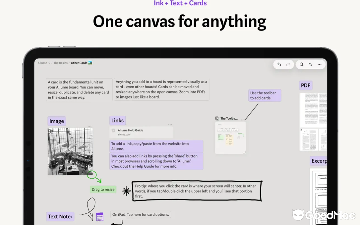Click the favicon on the Allume Help Guide card
This screenshot has width=360, height=225.
(x=113, y=130)
